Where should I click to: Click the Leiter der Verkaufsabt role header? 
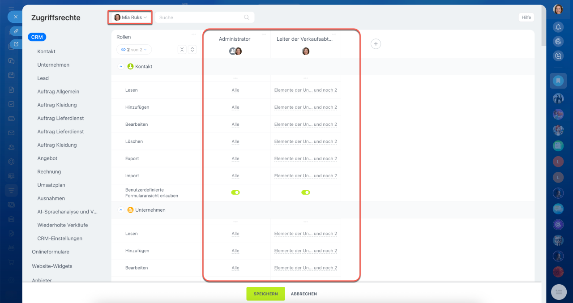304,39
